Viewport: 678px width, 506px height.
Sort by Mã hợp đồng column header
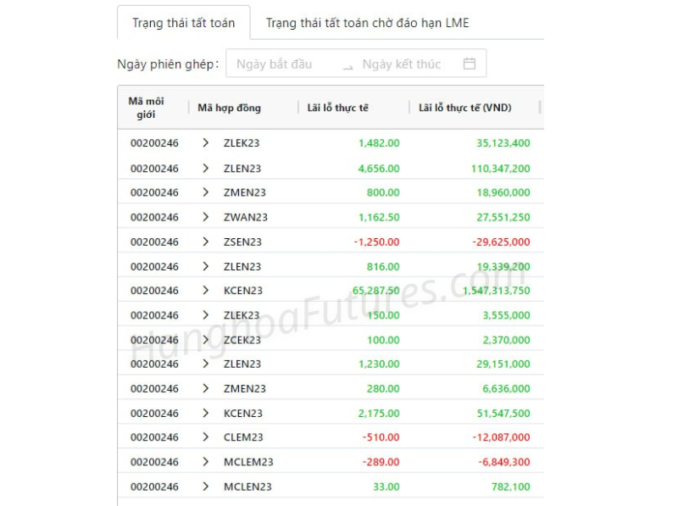(230, 108)
